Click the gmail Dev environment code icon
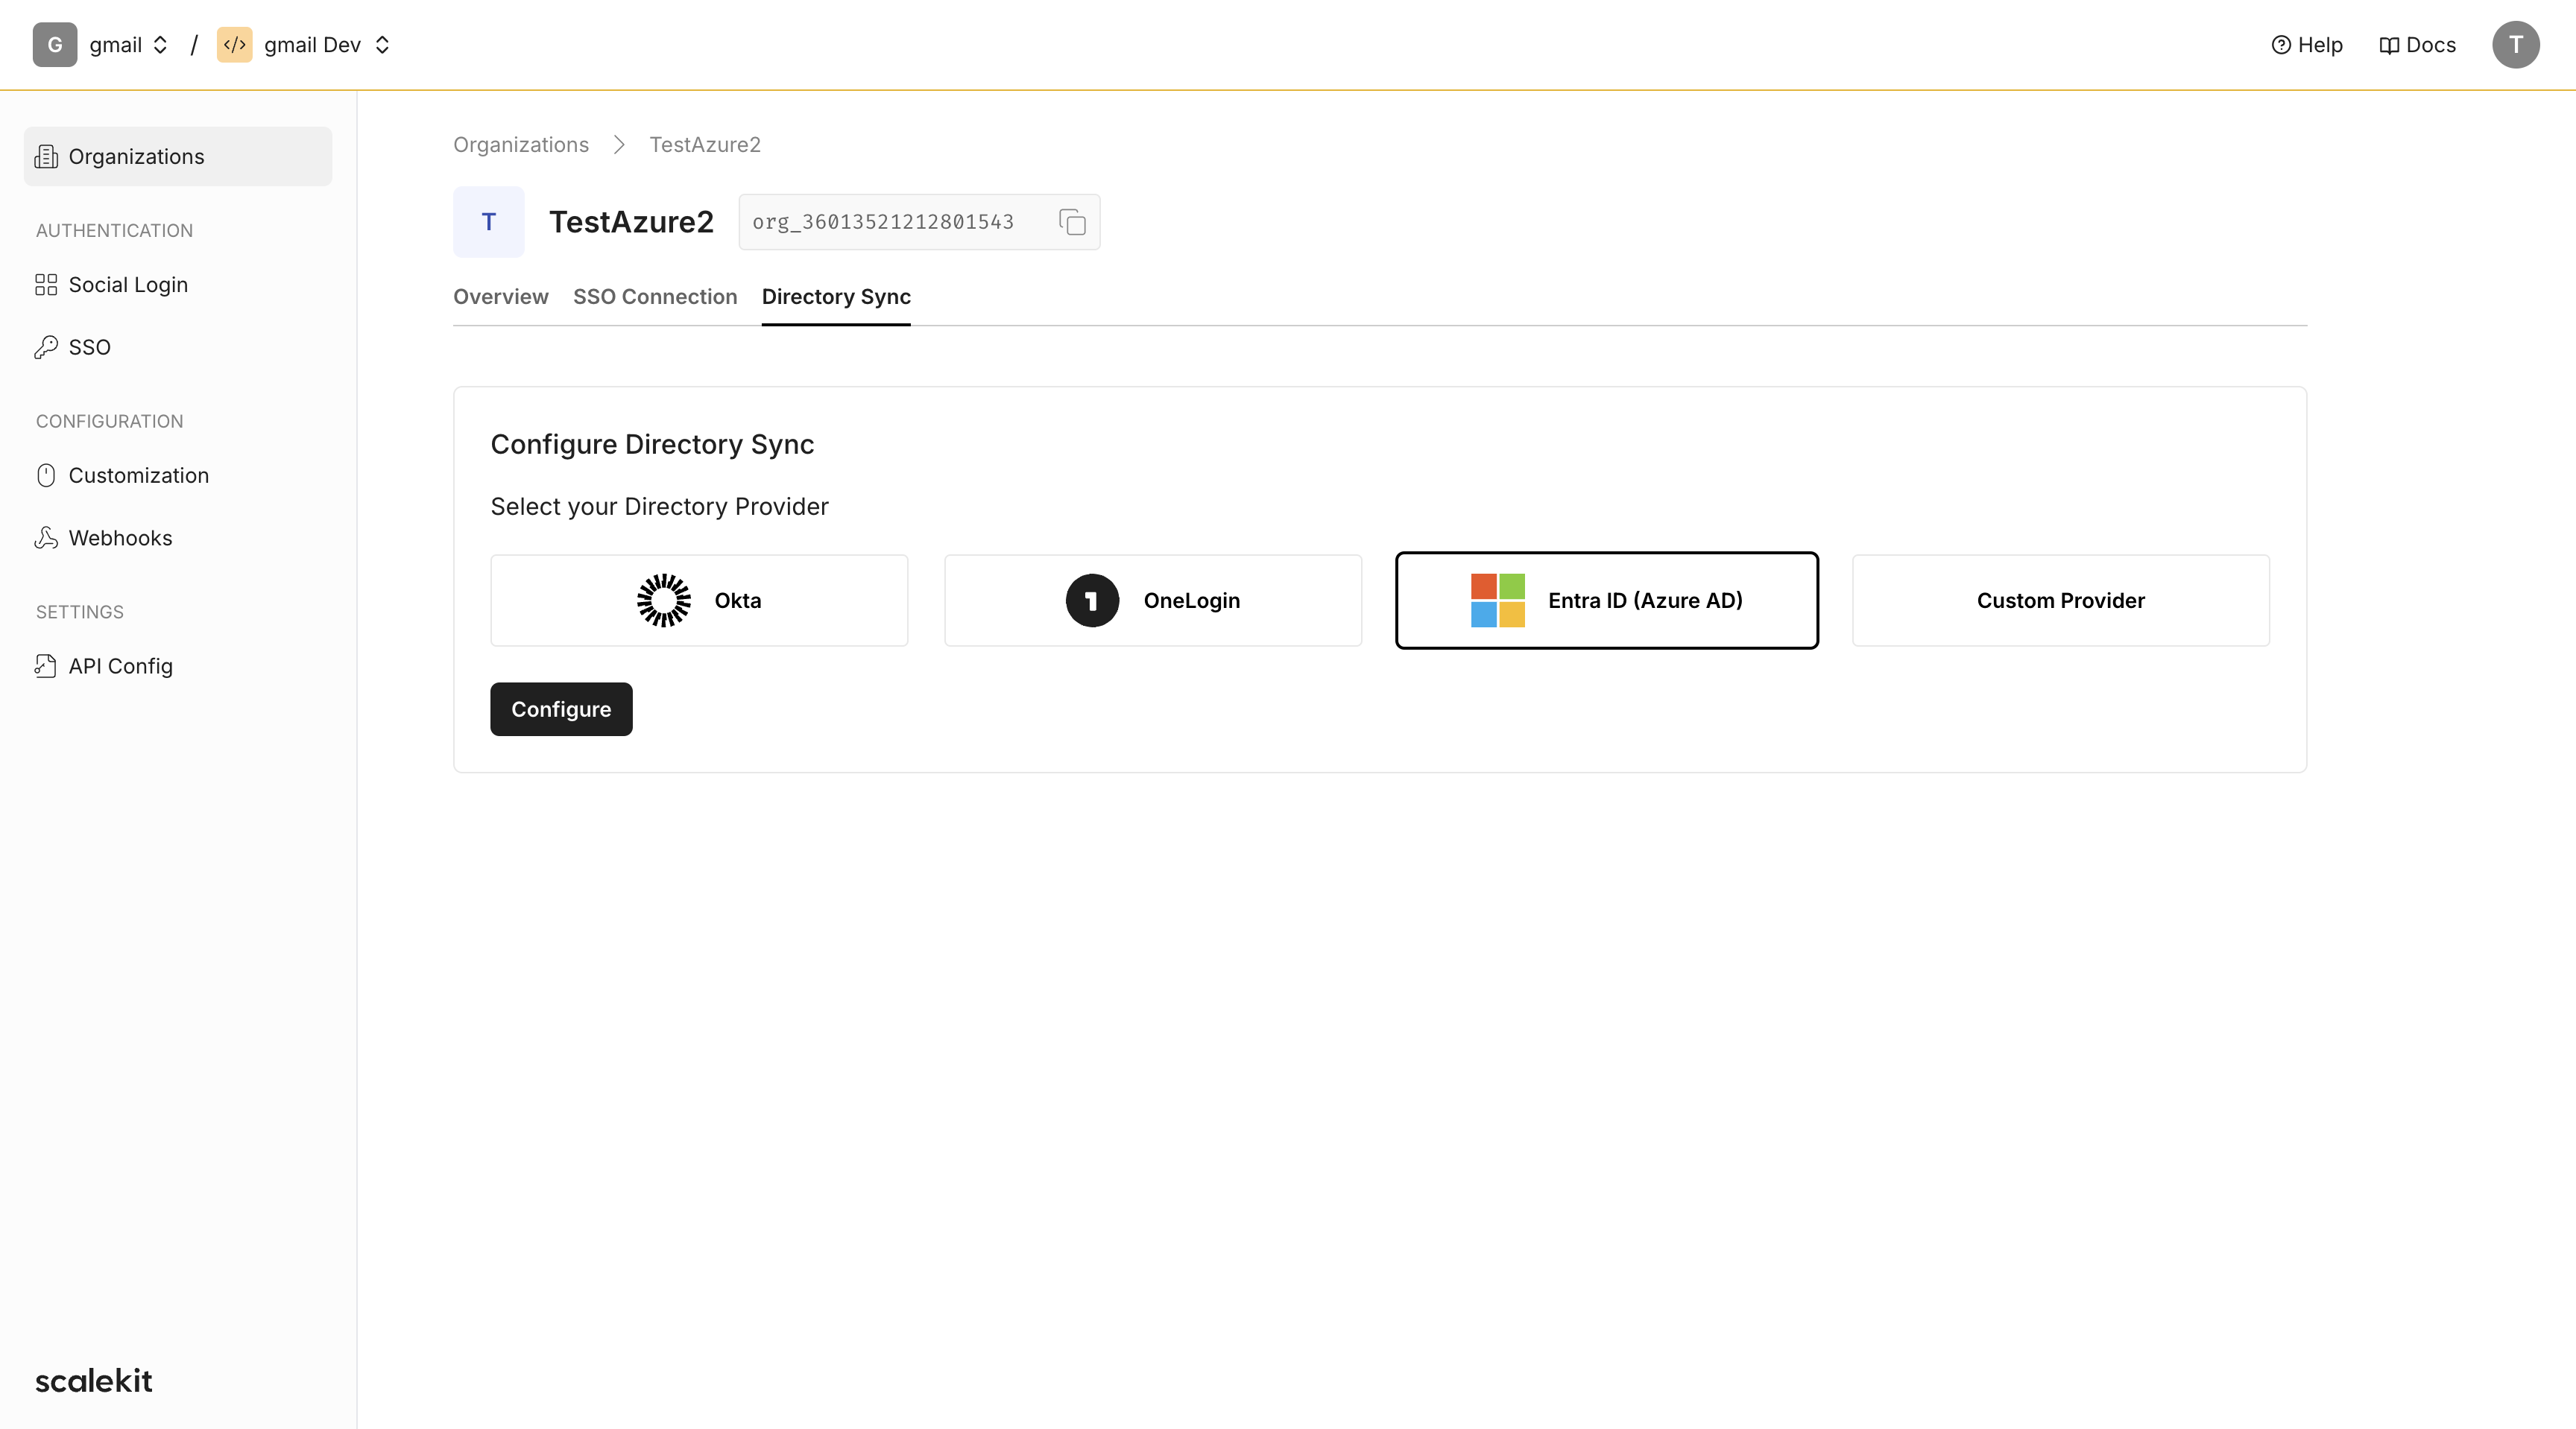Image resolution: width=2576 pixels, height=1429 pixels. (x=235, y=45)
